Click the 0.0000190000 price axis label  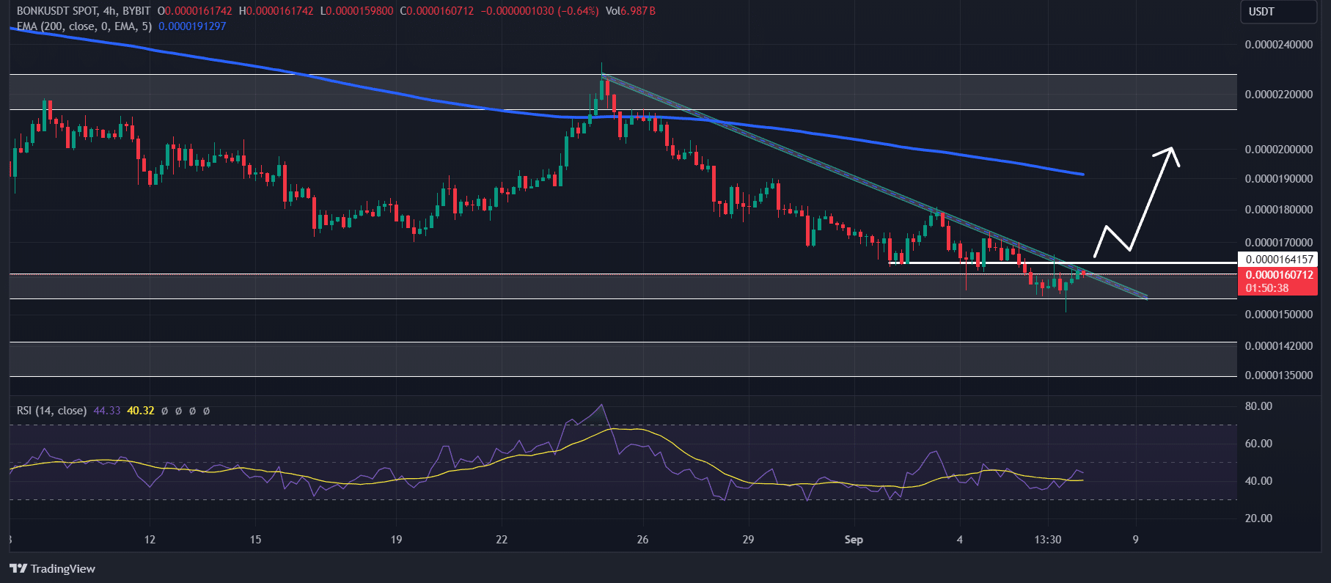(x=1279, y=179)
